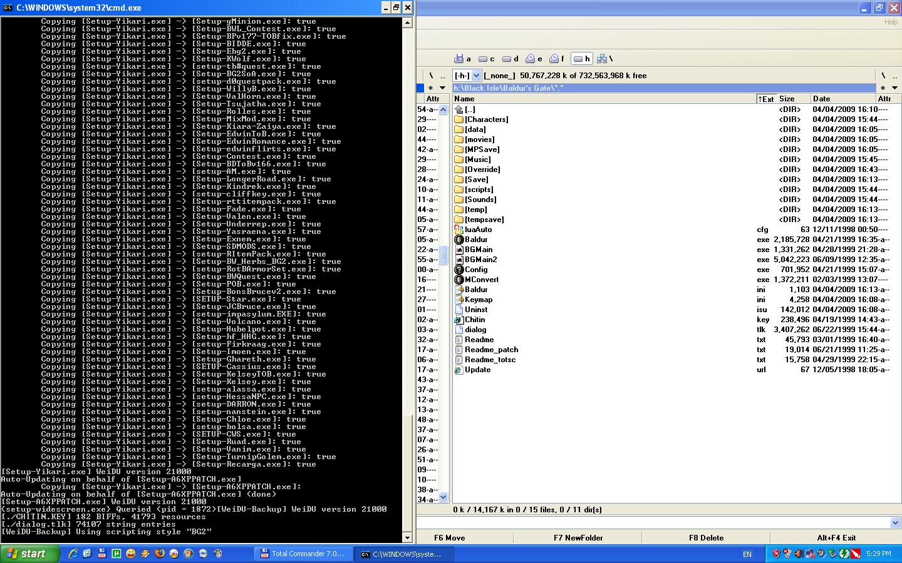Sort file list by Date column
The image size is (902, 563).
(843, 99)
